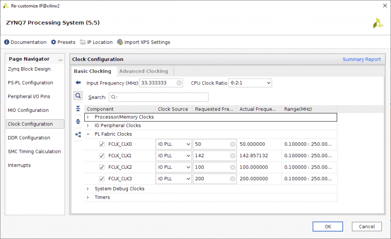391x239 pixels.
Task: Open FCLK_CLK0 clock source dropdown
Action: coord(174,144)
